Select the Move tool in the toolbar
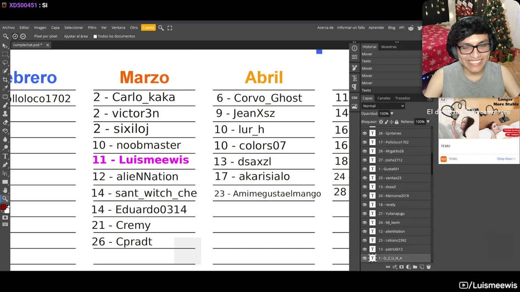This screenshot has height=292, width=520. 5,46
